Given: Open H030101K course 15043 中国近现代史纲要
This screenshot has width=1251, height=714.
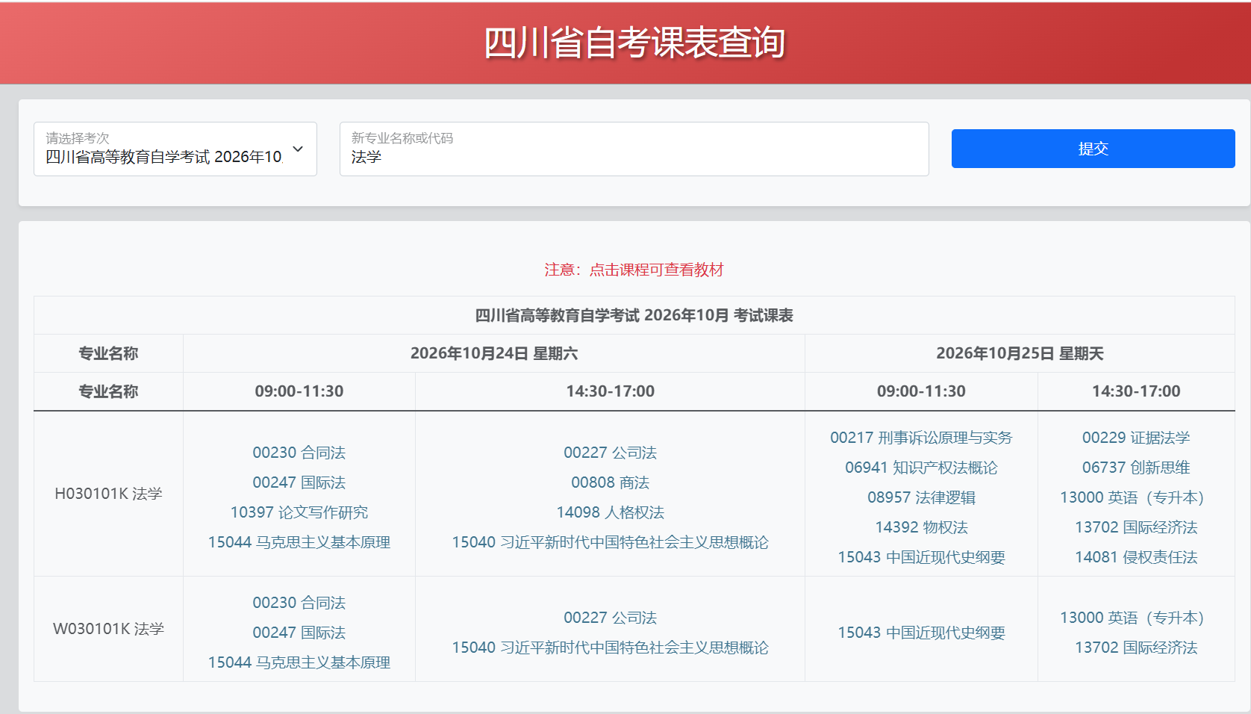Looking at the screenshot, I should click(x=921, y=557).
